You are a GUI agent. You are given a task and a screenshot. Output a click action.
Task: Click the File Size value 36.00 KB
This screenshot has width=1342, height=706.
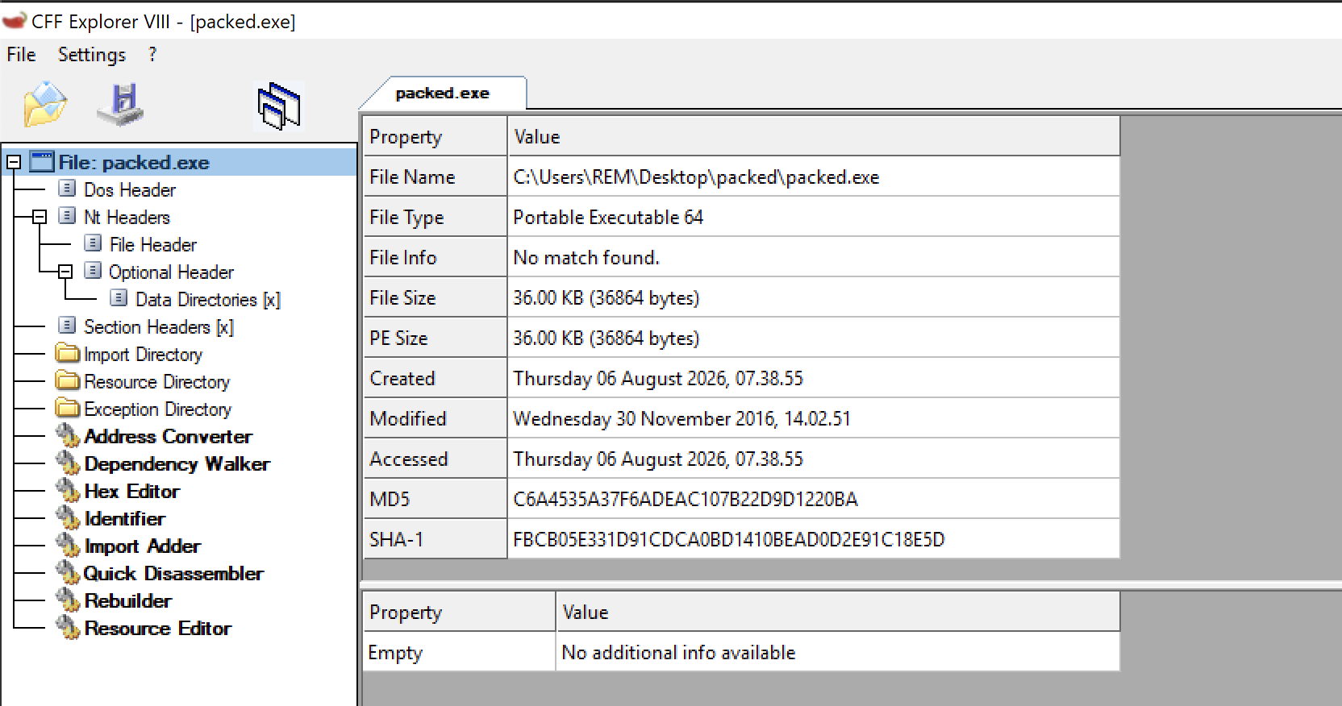click(x=606, y=298)
